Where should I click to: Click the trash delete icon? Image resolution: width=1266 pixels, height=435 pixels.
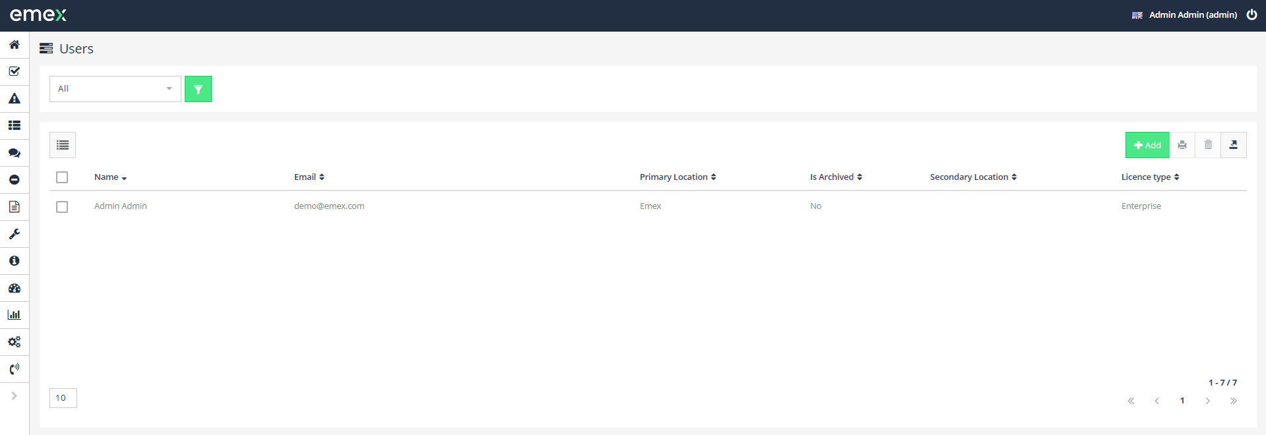(x=1208, y=145)
